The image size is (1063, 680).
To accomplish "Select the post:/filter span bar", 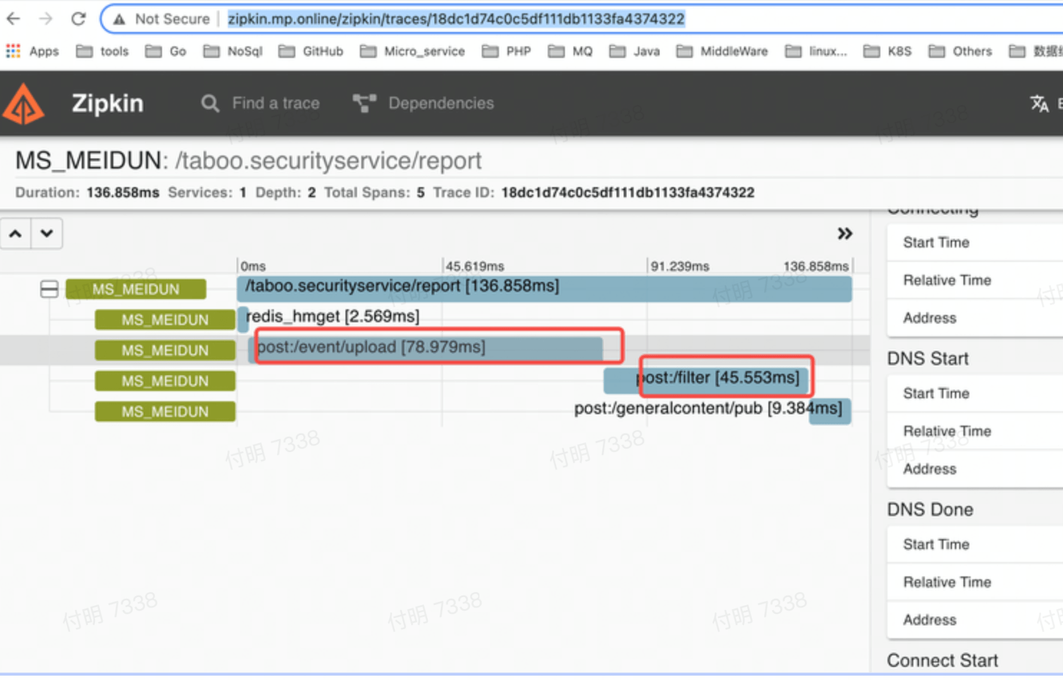I will [x=706, y=380].
